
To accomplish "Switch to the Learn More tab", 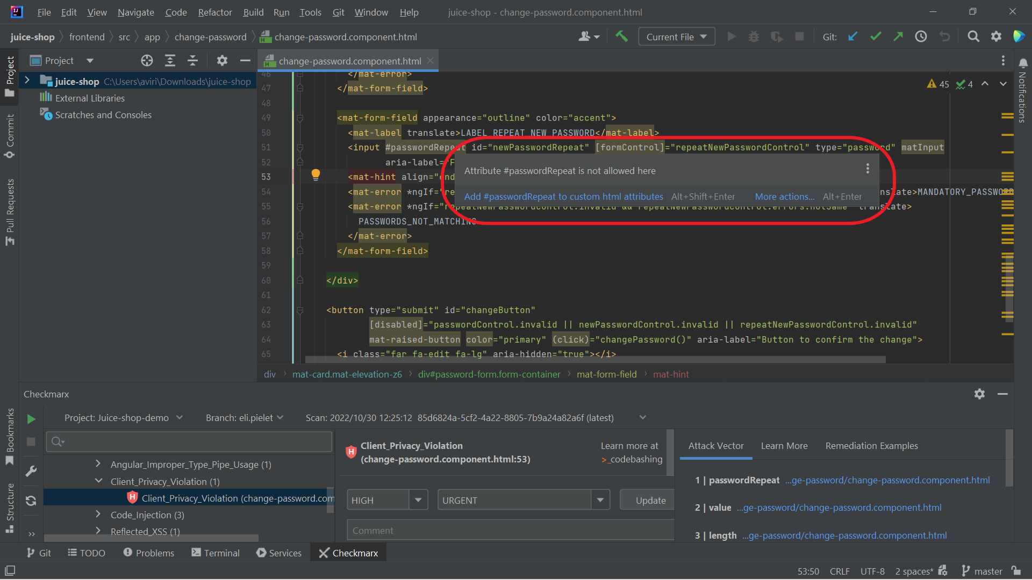I will [x=784, y=446].
